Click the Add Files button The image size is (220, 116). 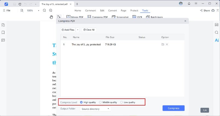[68, 30]
